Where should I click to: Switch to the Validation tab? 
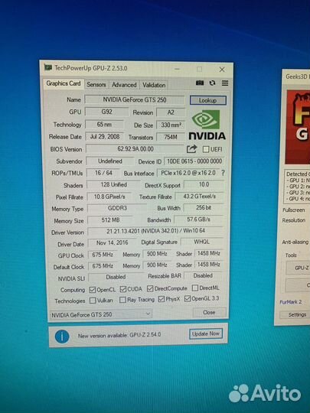154,85
